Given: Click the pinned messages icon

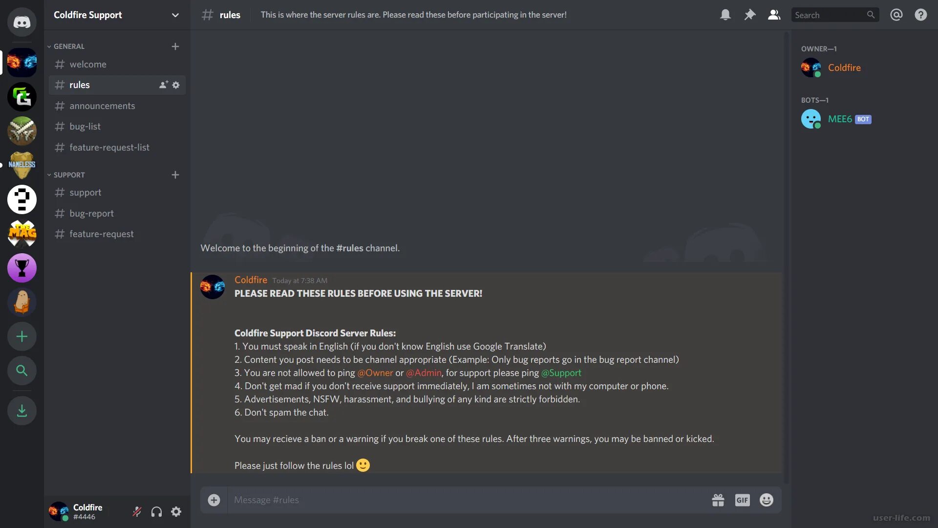Looking at the screenshot, I should [x=749, y=14].
